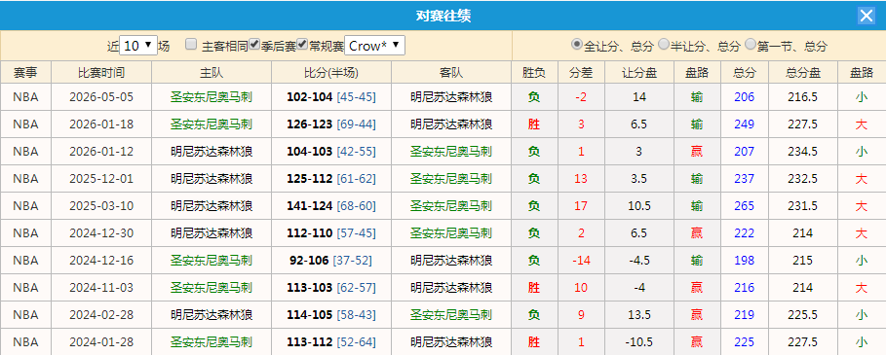Click total score 206 in first row

point(744,97)
